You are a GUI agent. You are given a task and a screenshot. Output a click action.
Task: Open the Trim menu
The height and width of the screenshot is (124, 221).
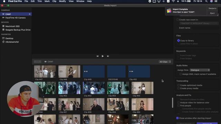(x=40, y=1)
